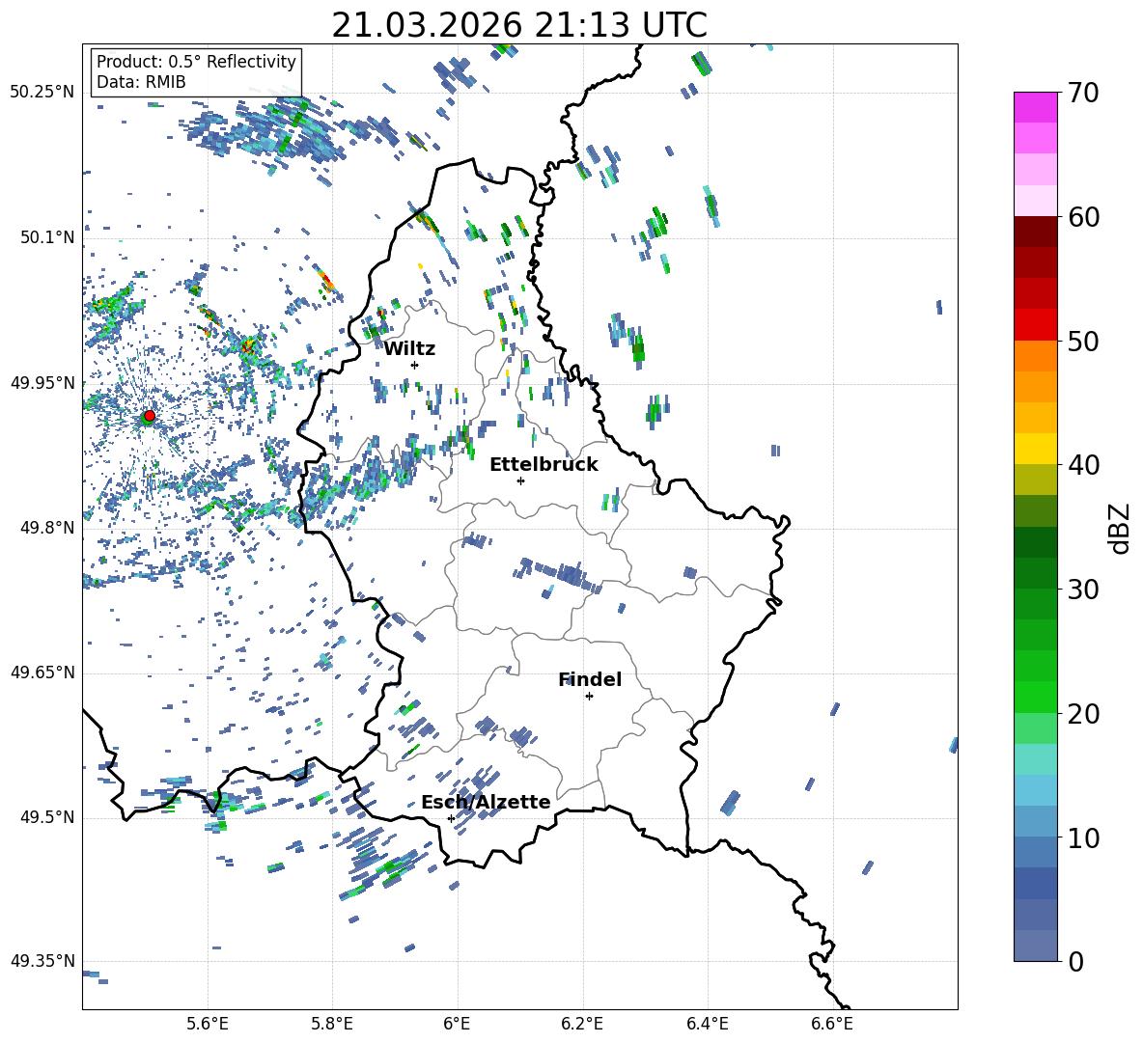
Task: Pick the magenta swatch atop the colorbar
Action: click(x=1036, y=107)
